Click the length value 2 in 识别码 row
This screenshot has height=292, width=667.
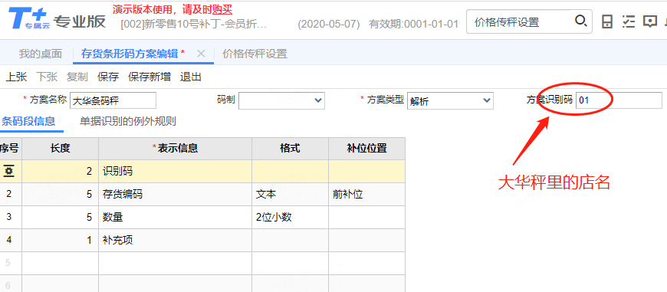click(60, 171)
